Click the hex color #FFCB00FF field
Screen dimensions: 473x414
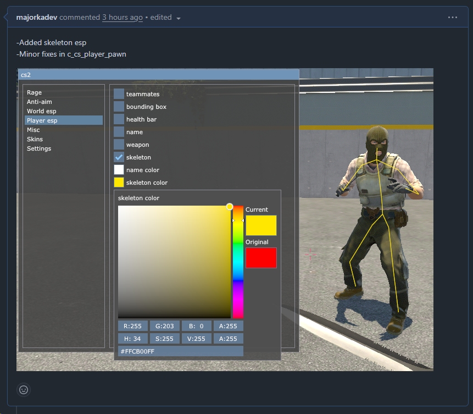pyautogui.click(x=180, y=351)
